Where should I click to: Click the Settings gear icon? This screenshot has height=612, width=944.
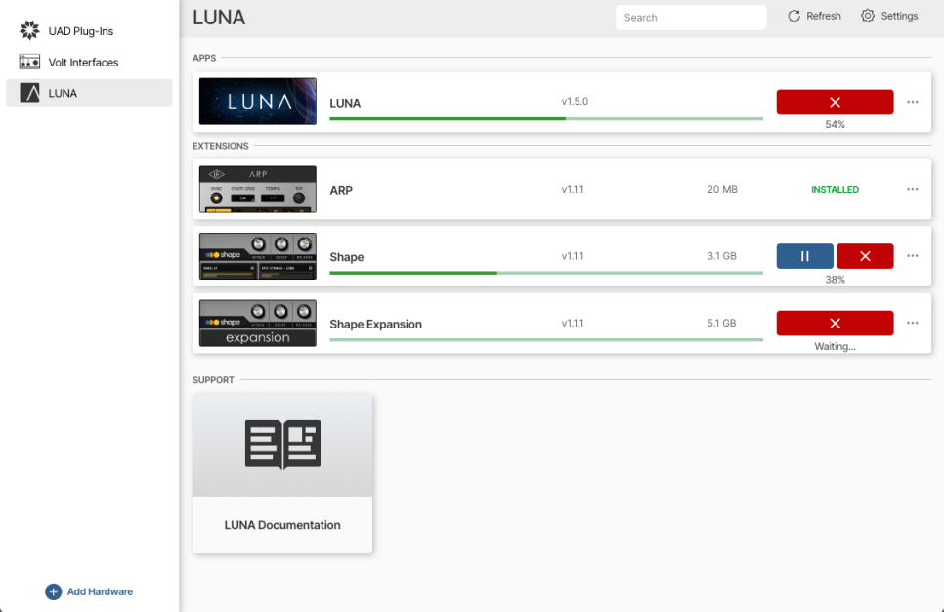(x=867, y=16)
